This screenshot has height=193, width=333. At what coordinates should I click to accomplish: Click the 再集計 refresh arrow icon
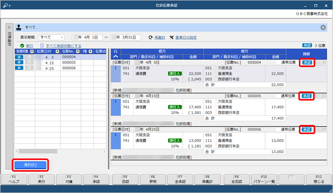click(151, 37)
